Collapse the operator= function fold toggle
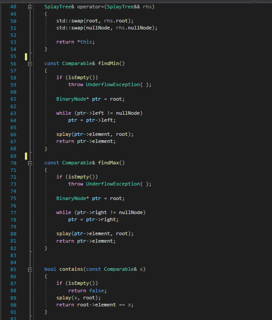272x320 pixels. [x=30, y=7]
